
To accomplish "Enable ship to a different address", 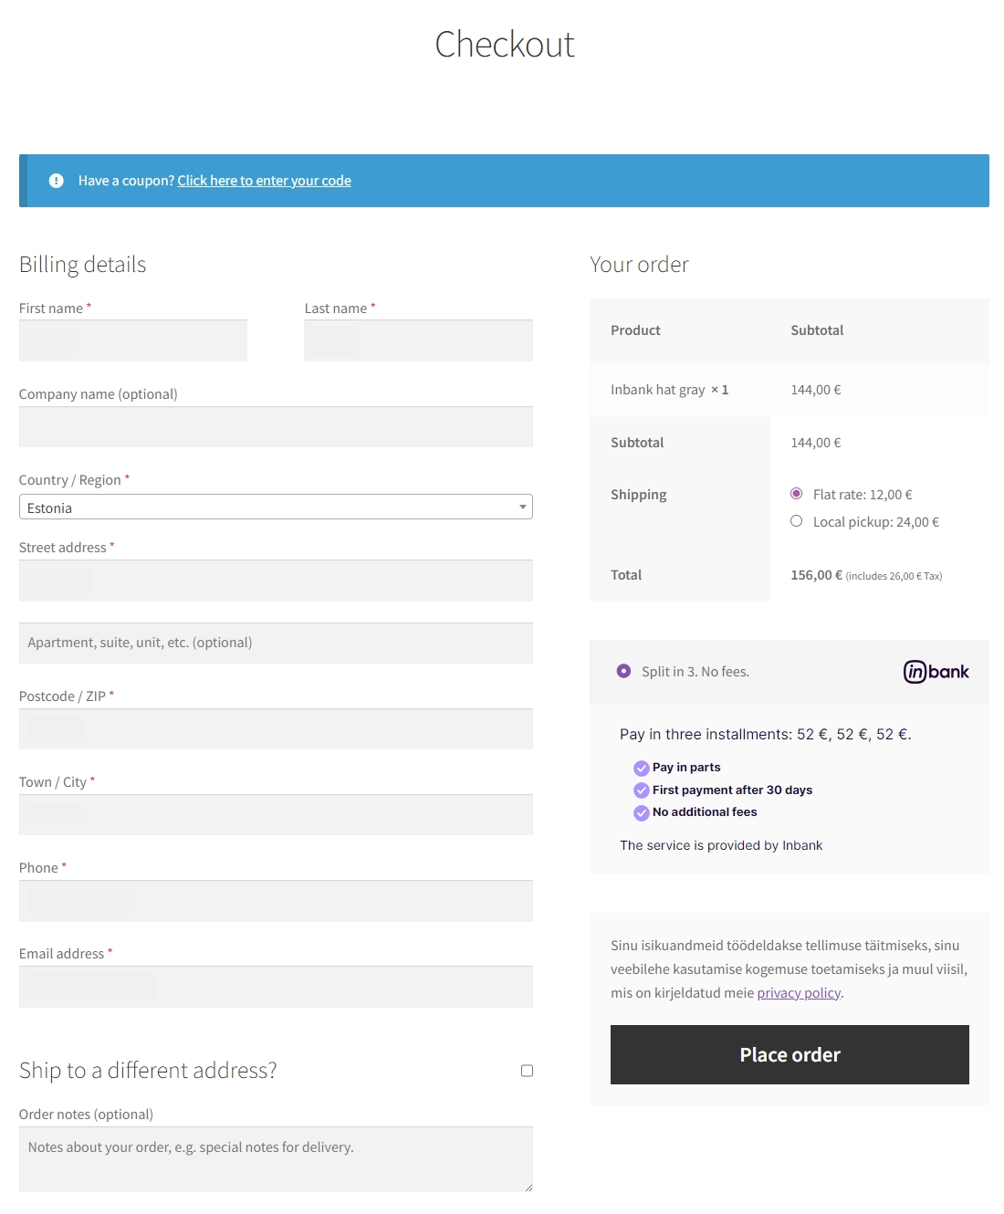I will click(527, 1071).
